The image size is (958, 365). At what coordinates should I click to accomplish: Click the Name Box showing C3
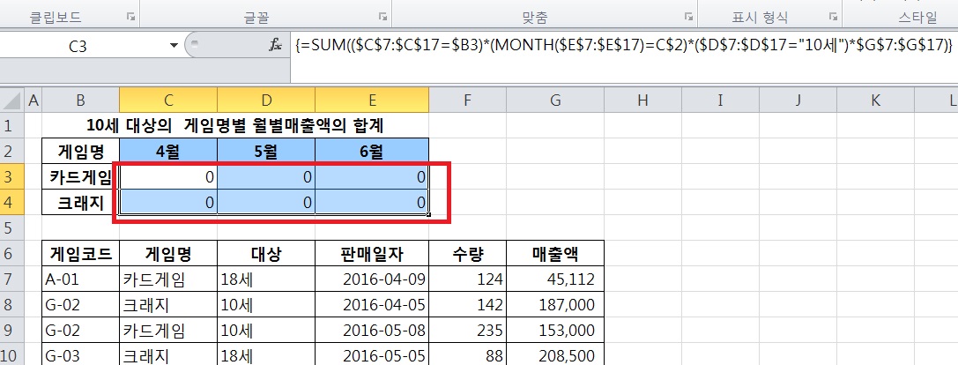(79, 46)
